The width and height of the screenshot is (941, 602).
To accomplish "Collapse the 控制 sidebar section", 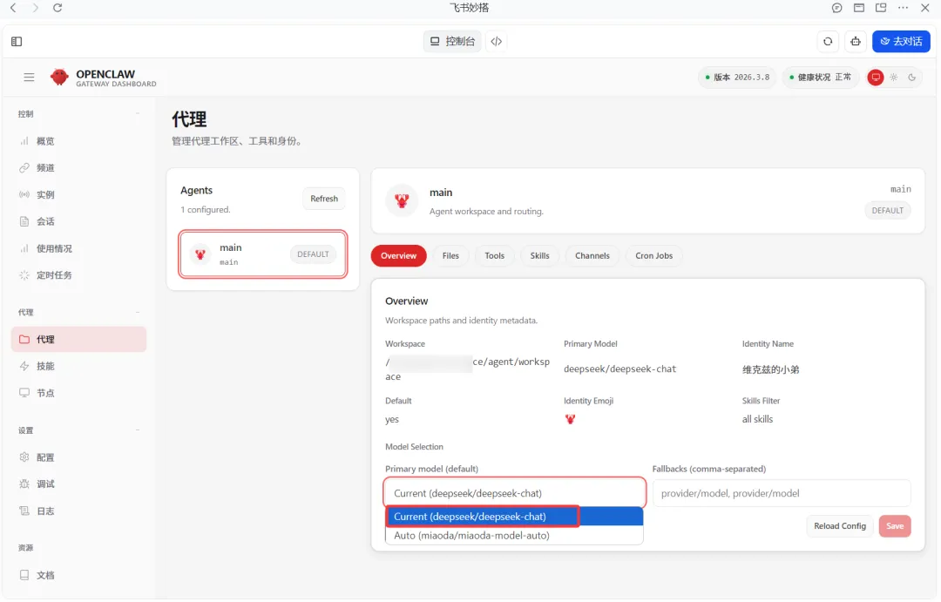I will point(138,114).
